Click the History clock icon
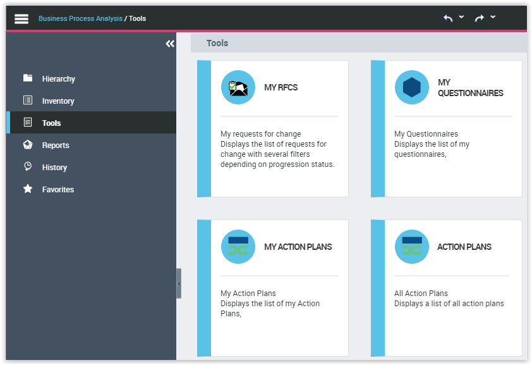The height and width of the screenshot is (365, 532). tap(28, 167)
